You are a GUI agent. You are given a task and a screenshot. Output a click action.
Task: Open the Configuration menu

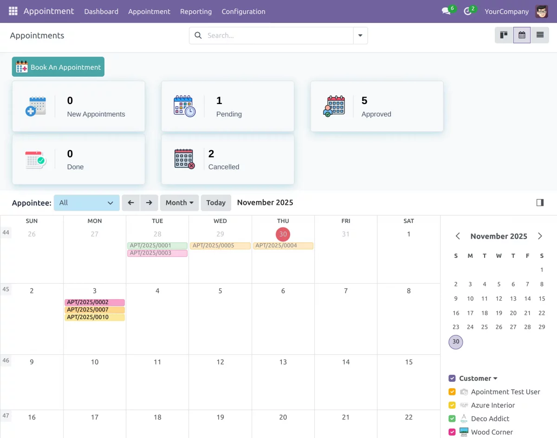point(243,11)
